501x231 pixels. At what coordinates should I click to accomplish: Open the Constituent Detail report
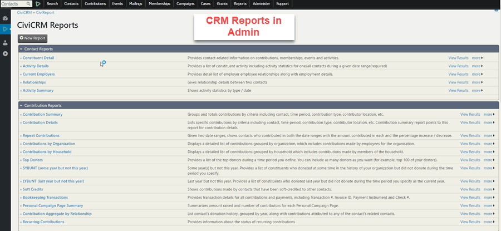coord(38,58)
